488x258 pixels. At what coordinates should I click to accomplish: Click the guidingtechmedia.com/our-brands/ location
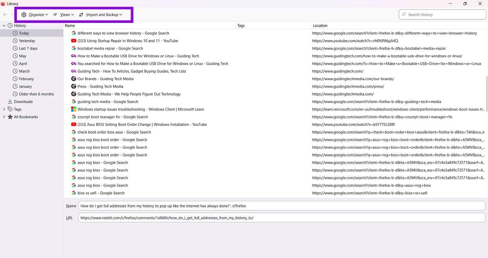pyautogui.click(x=353, y=79)
